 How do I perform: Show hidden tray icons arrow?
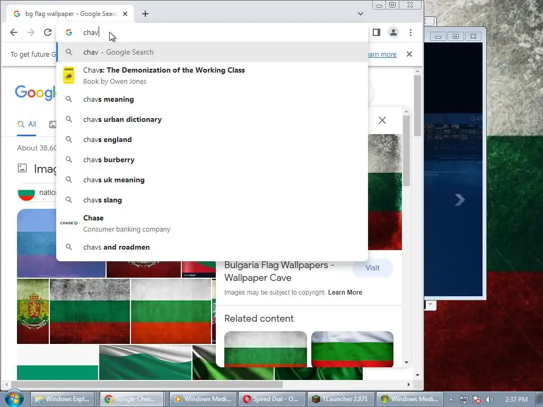[x=451, y=400]
